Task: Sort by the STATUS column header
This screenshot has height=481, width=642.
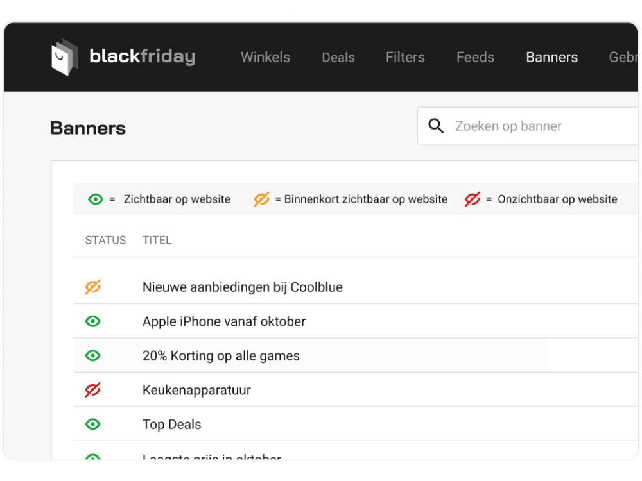Action: pyautogui.click(x=106, y=240)
